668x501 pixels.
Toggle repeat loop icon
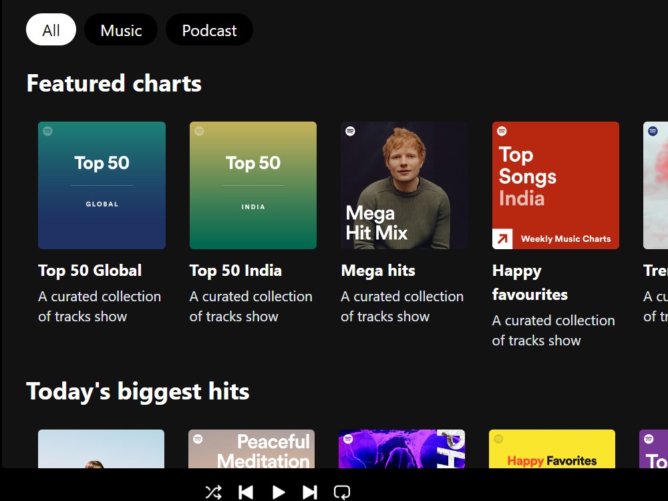coord(341,492)
